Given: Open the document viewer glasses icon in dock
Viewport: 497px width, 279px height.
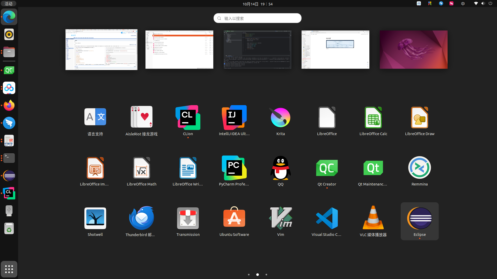Looking at the screenshot, I should [x=9, y=141].
